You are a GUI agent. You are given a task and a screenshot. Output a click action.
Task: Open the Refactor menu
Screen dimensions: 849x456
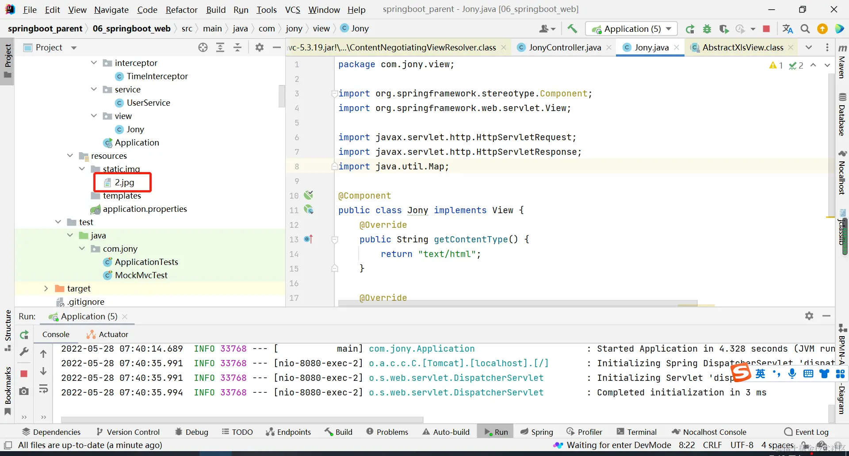[x=181, y=10]
